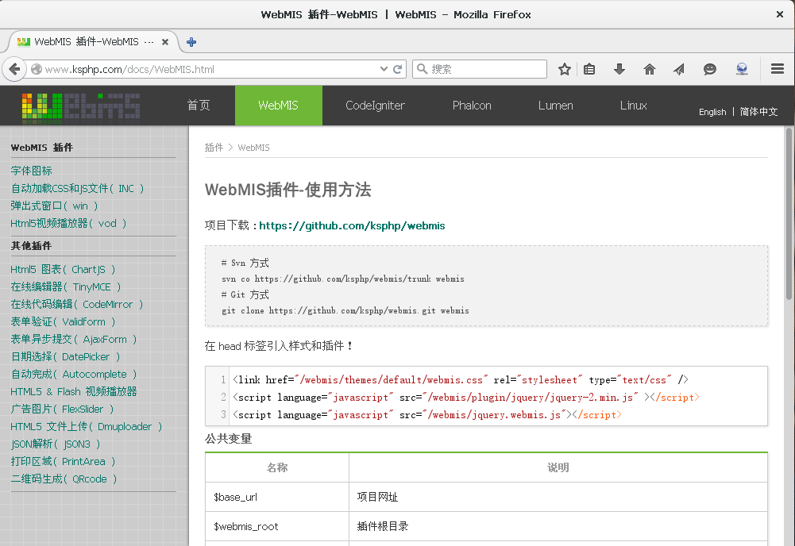Viewport: 795px width, 546px height.
Task: Open JSON解析( JSON3 ) link
Action: click(x=56, y=444)
